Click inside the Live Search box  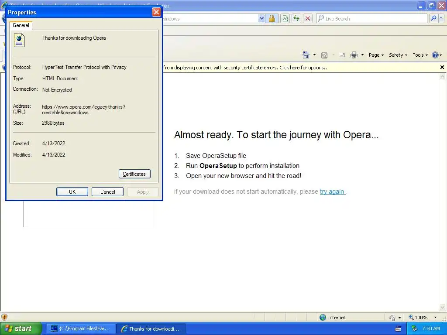tap(371, 18)
